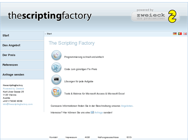Viewport: 188px width, 140px height.
Task: Follow the Powered by Zweieck link
Action: (x=13, y=89)
